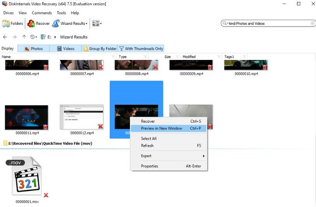This screenshot has height=207, width=316.
Task: Toggle the Photos display filter
Action: [x=34, y=48]
